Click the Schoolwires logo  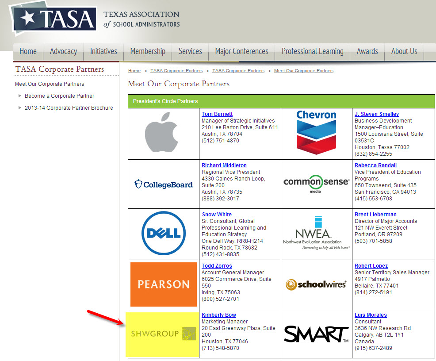[316, 284]
